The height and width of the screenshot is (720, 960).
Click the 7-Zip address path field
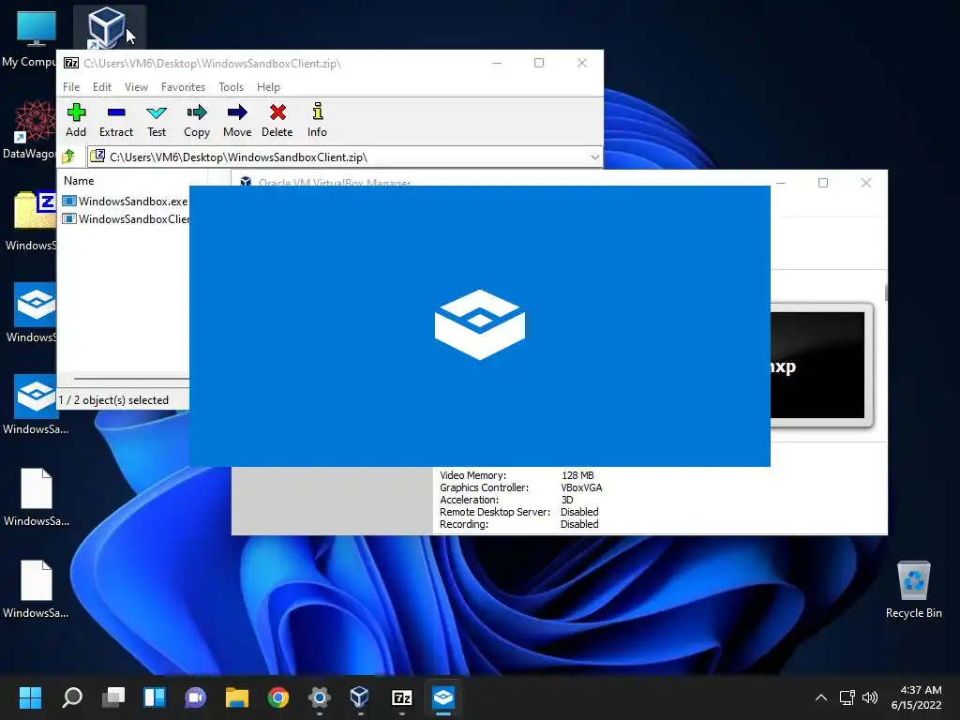345,157
